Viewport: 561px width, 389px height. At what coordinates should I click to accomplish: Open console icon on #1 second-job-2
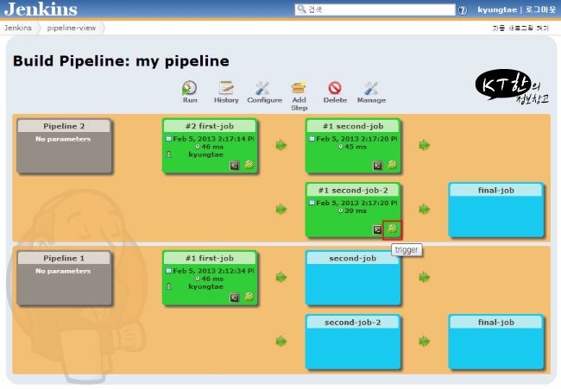(x=377, y=229)
